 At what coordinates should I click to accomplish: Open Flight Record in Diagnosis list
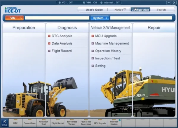point(62,51)
